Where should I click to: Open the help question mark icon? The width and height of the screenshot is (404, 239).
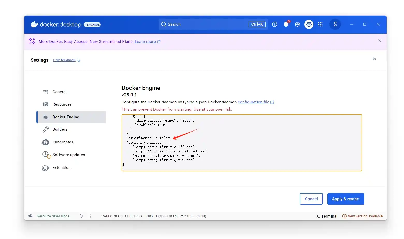(x=275, y=24)
